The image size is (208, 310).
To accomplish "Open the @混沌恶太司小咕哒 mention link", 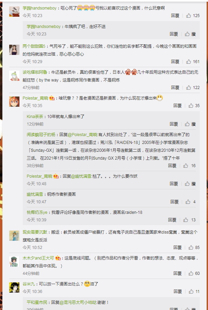I will pyautogui.click(x=78, y=302).
